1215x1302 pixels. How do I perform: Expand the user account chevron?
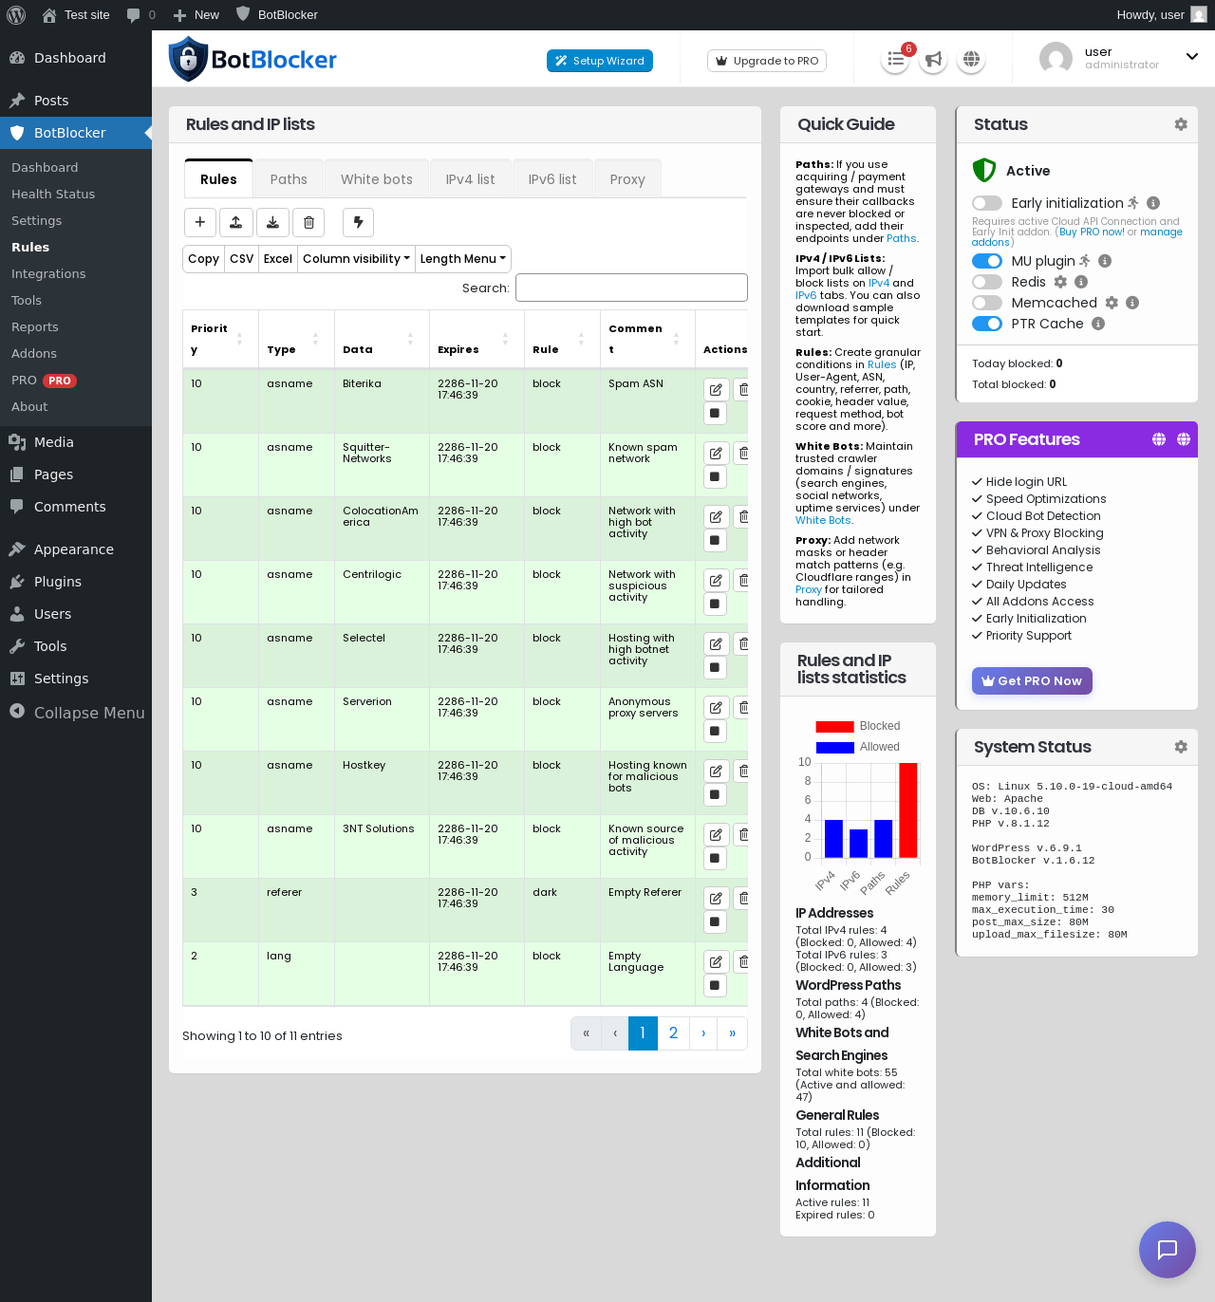[1192, 57]
